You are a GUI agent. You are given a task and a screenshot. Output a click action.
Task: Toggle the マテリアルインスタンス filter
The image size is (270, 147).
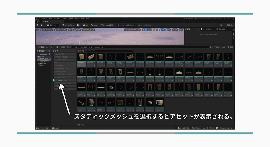click(64, 72)
